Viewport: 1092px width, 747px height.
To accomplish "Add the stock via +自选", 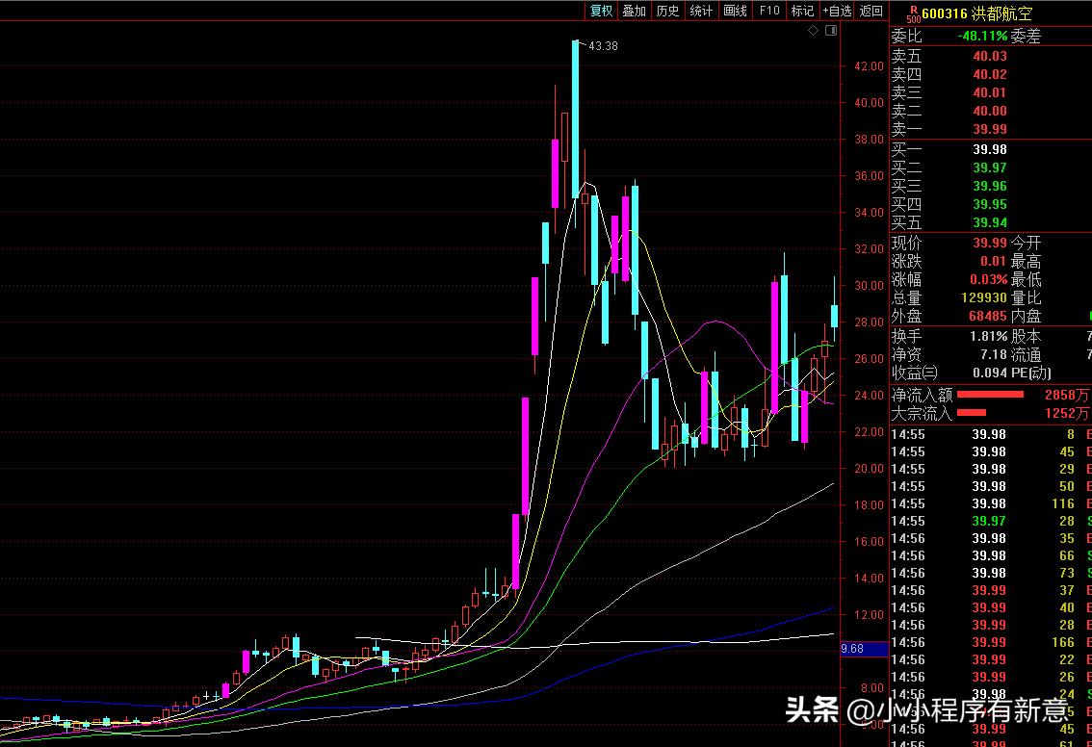I will (x=837, y=11).
